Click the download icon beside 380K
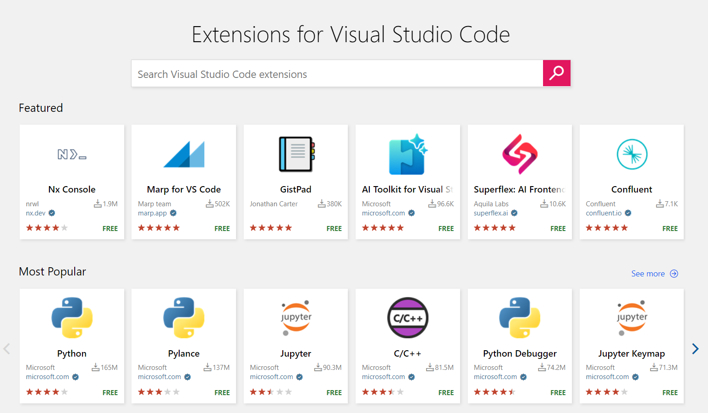708x413 pixels. click(322, 204)
